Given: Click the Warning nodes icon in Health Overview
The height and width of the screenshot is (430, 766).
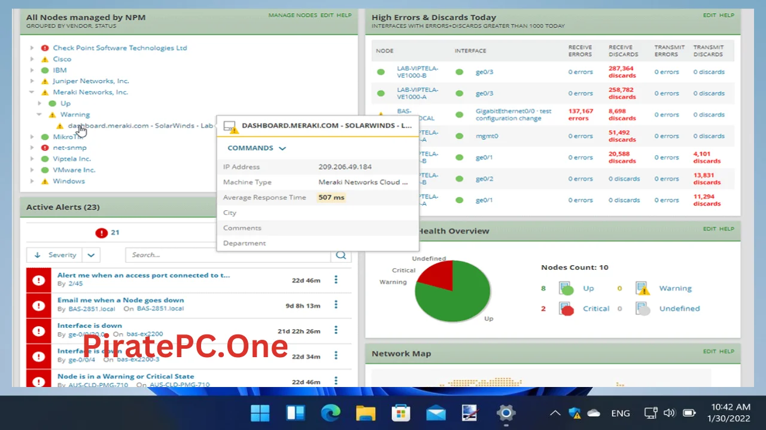Looking at the screenshot, I should pos(642,288).
